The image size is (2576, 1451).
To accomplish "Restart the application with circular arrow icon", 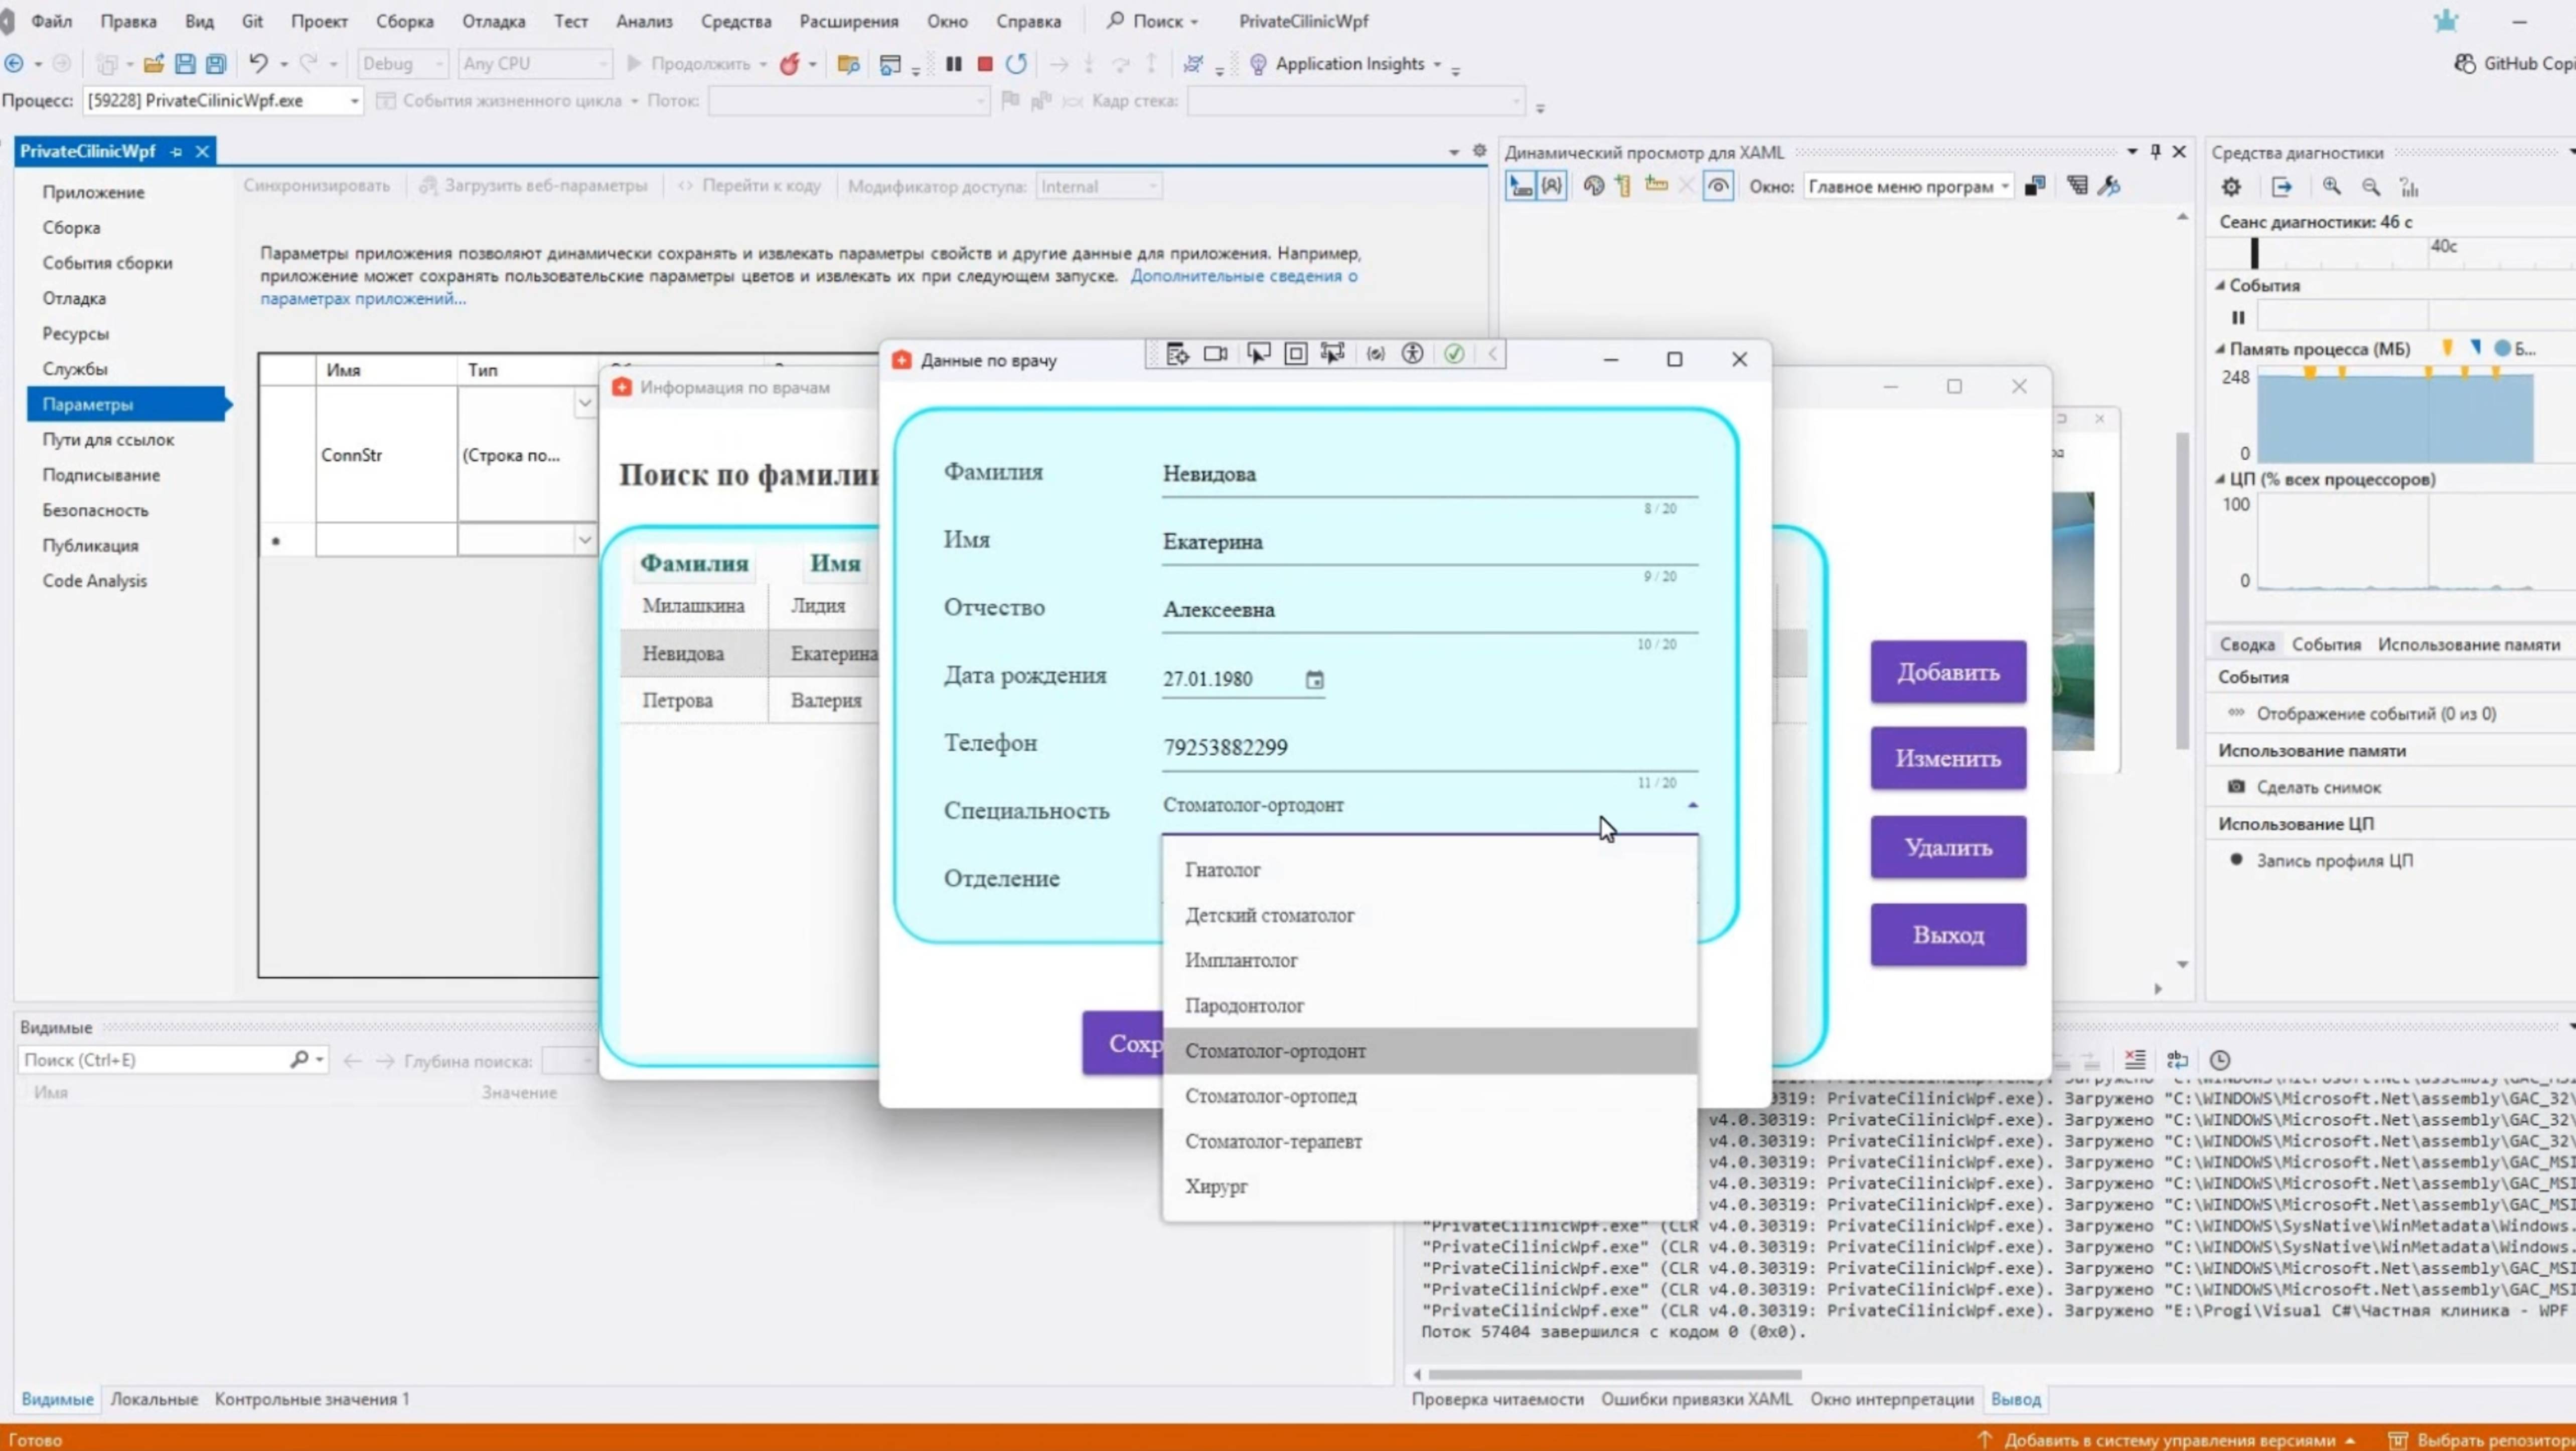I will (1017, 63).
